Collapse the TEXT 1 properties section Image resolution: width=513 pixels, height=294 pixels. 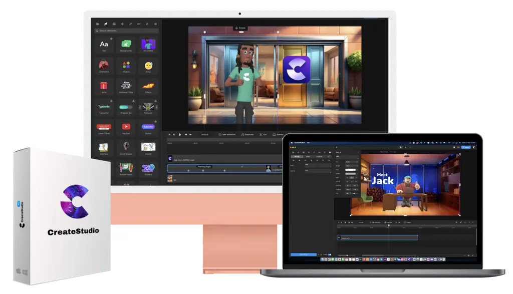click(x=359, y=153)
